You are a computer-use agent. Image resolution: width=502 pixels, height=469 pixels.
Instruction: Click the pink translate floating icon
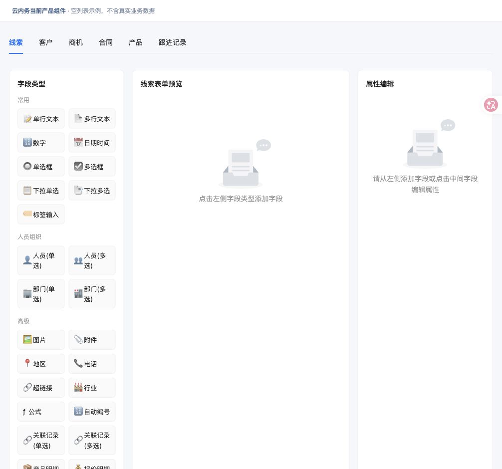tap(491, 105)
